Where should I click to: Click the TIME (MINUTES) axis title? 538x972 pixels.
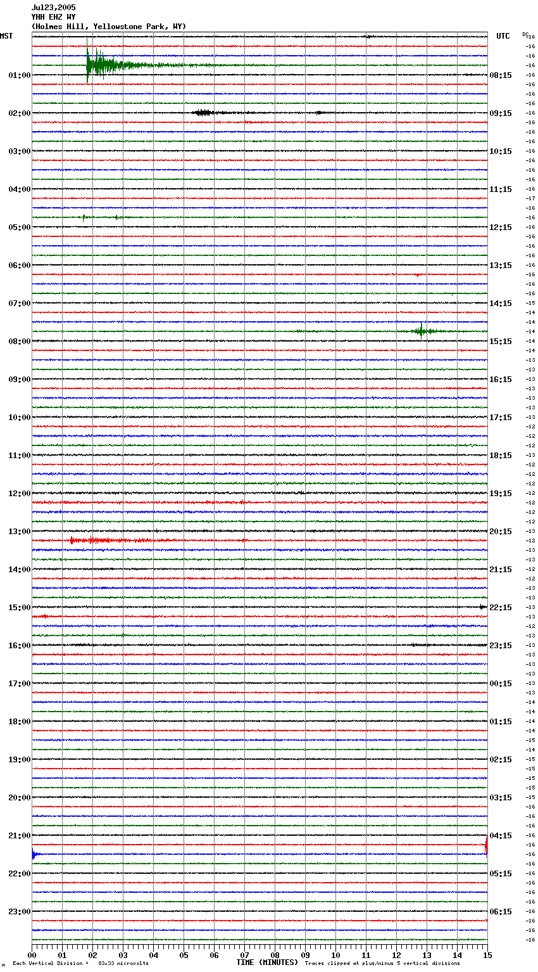[267, 962]
